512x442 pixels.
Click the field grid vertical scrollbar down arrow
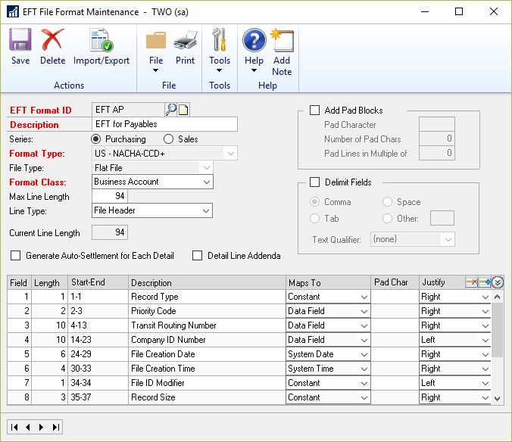point(498,398)
